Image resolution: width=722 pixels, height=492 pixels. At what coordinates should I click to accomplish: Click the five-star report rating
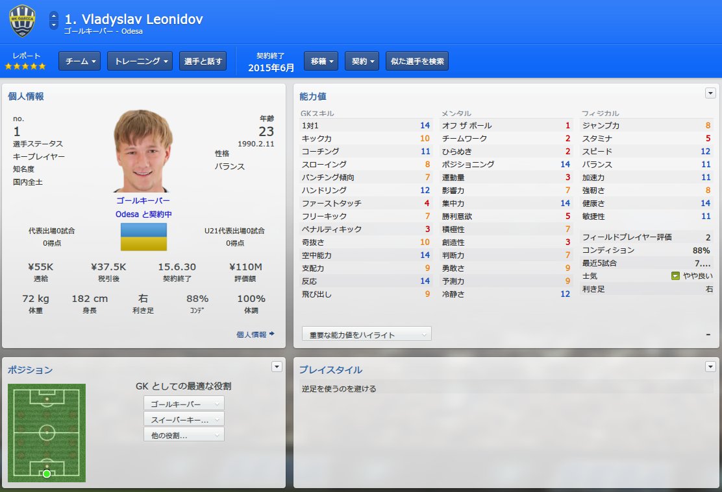pos(25,66)
